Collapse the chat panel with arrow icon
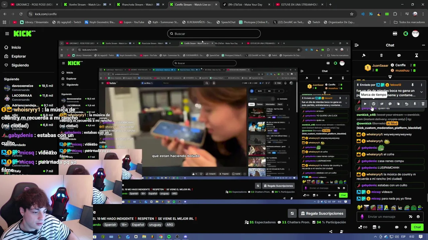 pyautogui.click(x=356, y=45)
